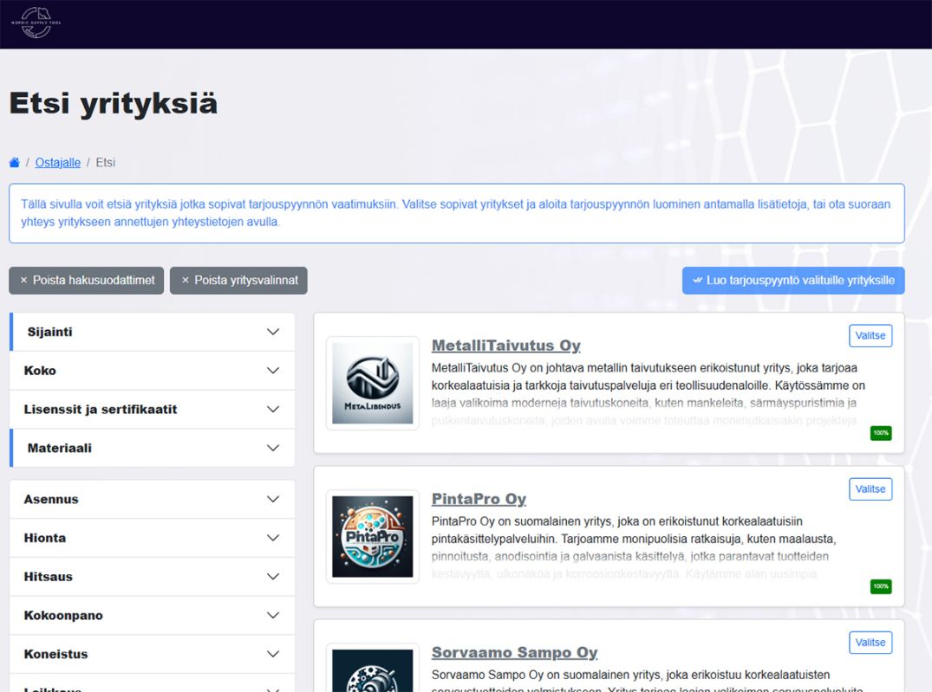Go to home via breadcrumb house icon
Viewport: 932px width, 692px height.
pyautogui.click(x=14, y=163)
